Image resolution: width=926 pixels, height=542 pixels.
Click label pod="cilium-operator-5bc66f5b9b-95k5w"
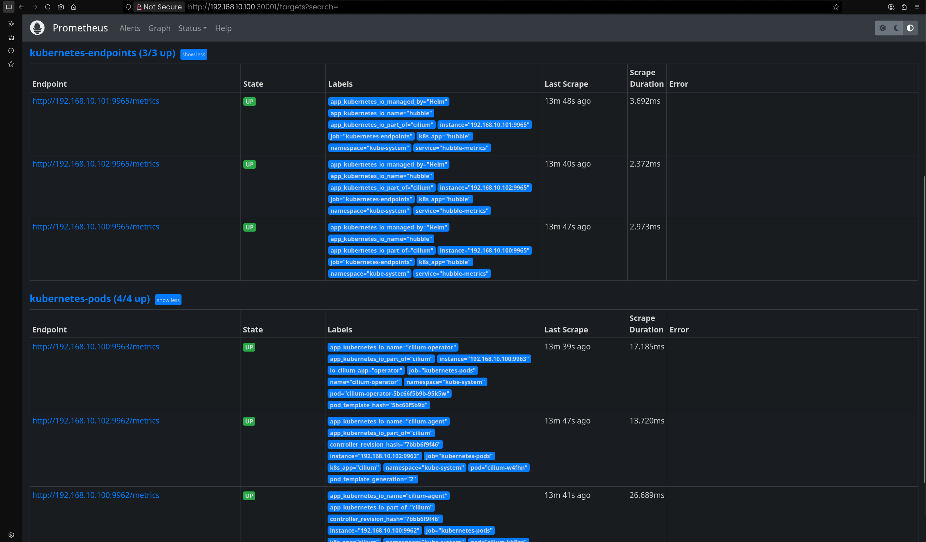tap(389, 393)
